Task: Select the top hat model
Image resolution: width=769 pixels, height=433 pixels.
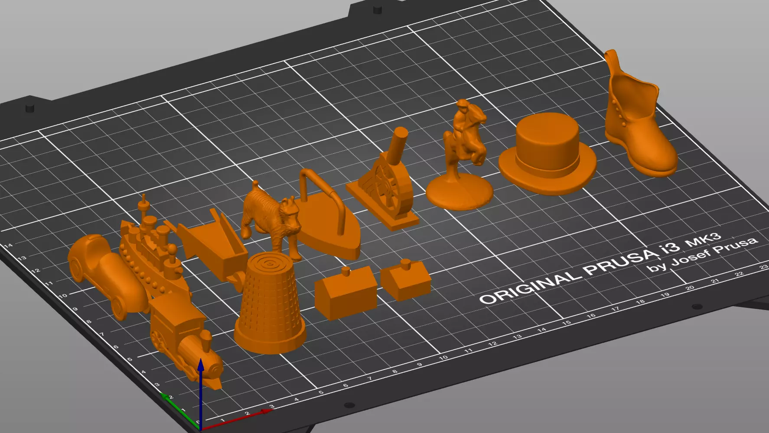Action: (547, 154)
